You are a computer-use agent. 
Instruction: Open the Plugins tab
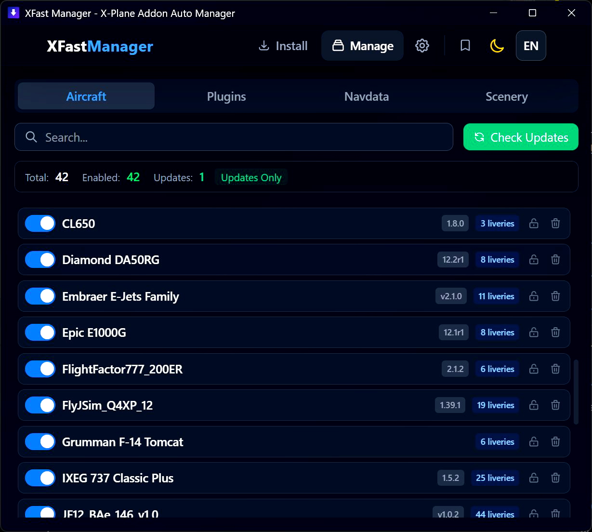coord(226,96)
